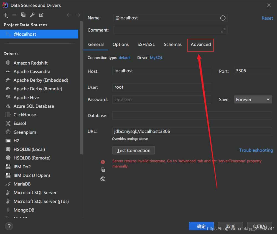Open data source properties wrench icon
Screen dimensions: 277x234
click(x=32, y=15)
